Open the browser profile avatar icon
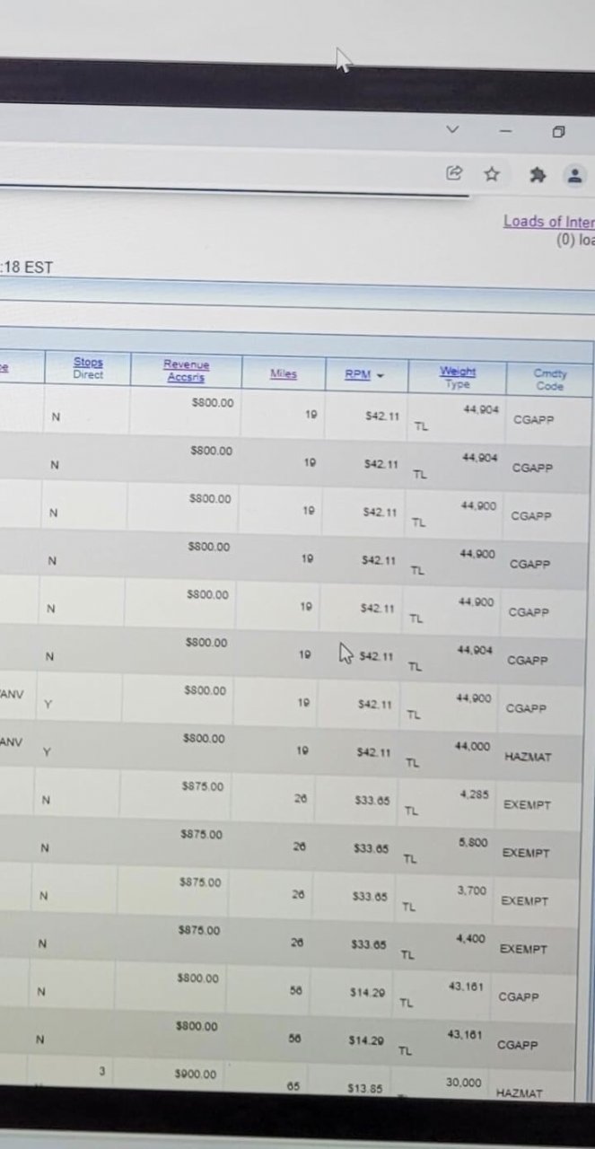 tap(575, 177)
